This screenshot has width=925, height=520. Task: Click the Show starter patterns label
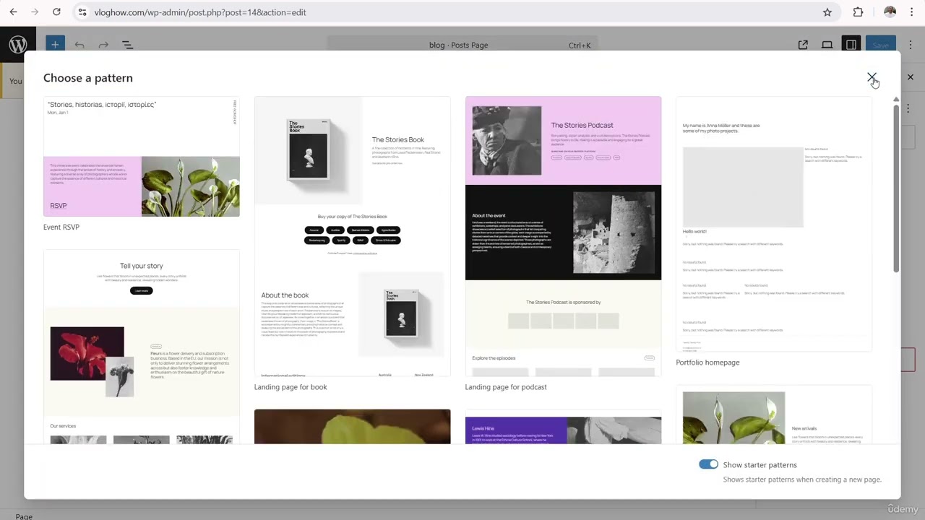(x=760, y=465)
